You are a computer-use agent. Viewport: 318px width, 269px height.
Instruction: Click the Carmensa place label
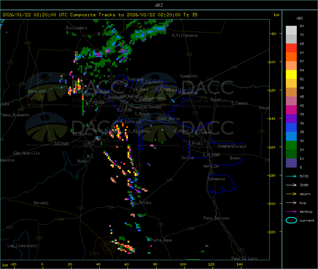coord(216,179)
